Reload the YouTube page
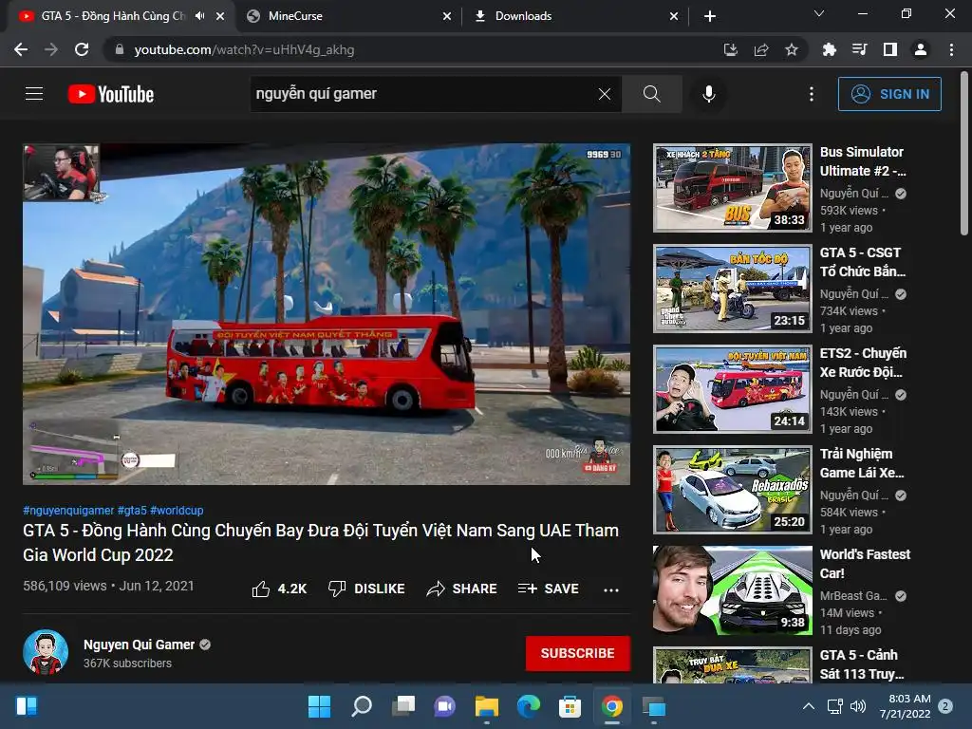The image size is (972, 729). [x=82, y=49]
